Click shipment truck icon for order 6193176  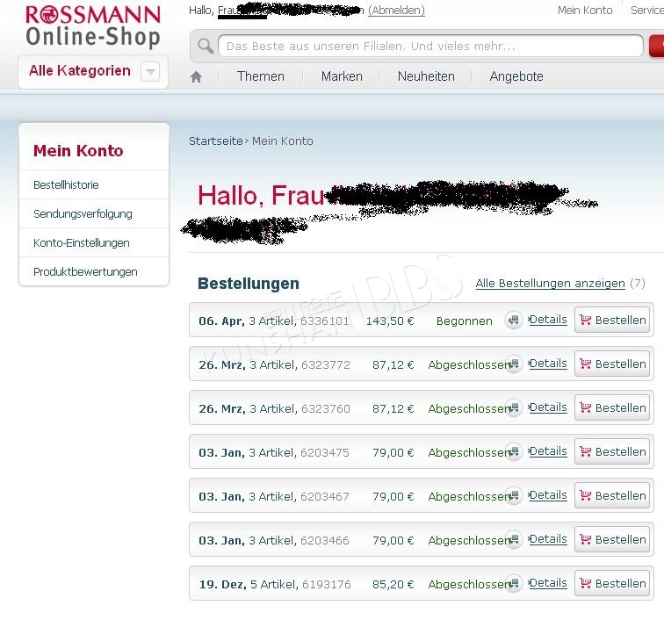tap(513, 583)
